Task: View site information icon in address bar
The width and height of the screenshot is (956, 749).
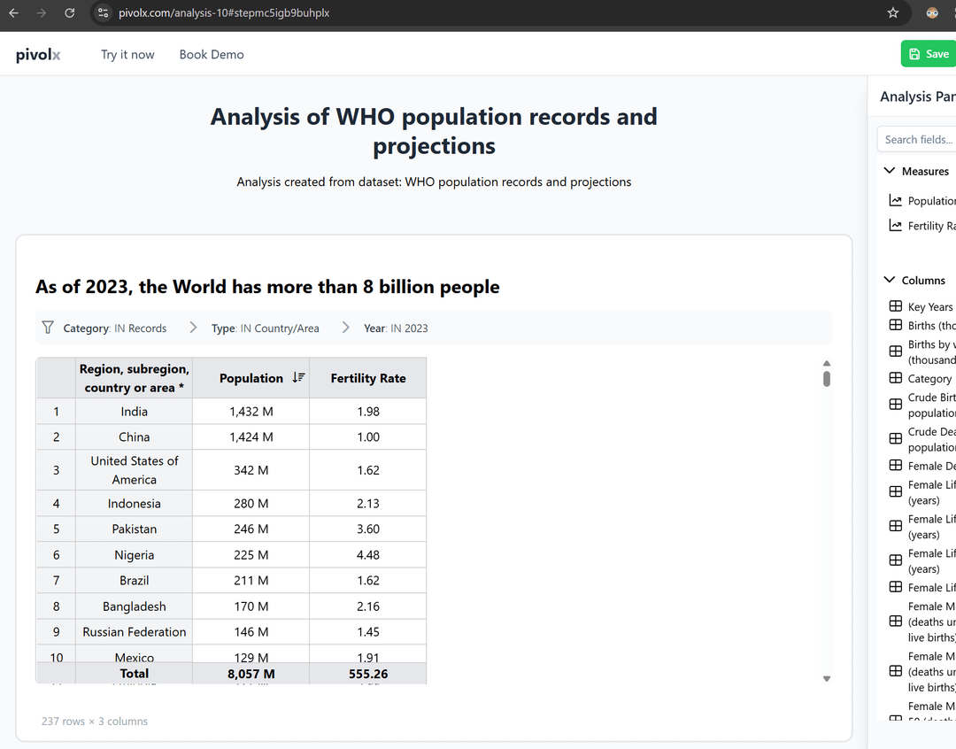Action: tap(104, 13)
